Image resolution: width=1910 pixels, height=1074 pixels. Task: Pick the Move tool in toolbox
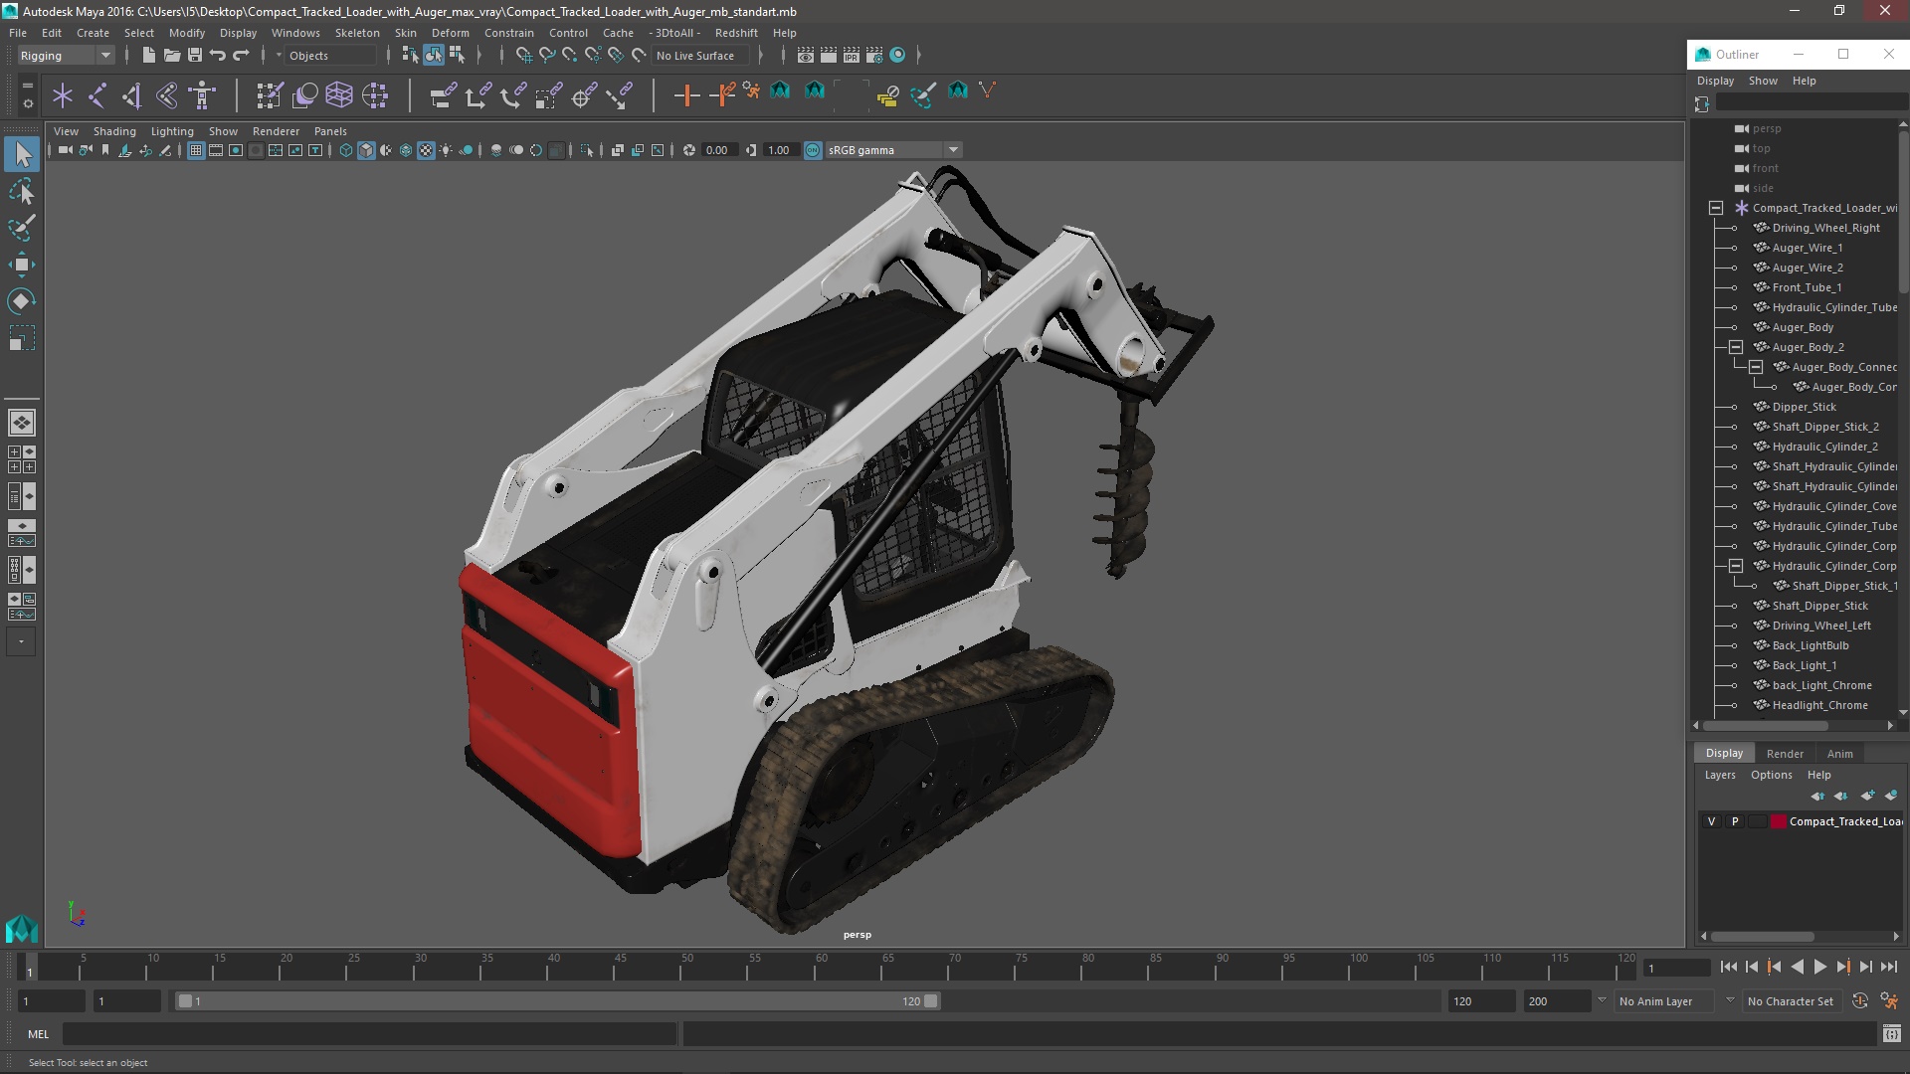pyautogui.click(x=22, y=265)
